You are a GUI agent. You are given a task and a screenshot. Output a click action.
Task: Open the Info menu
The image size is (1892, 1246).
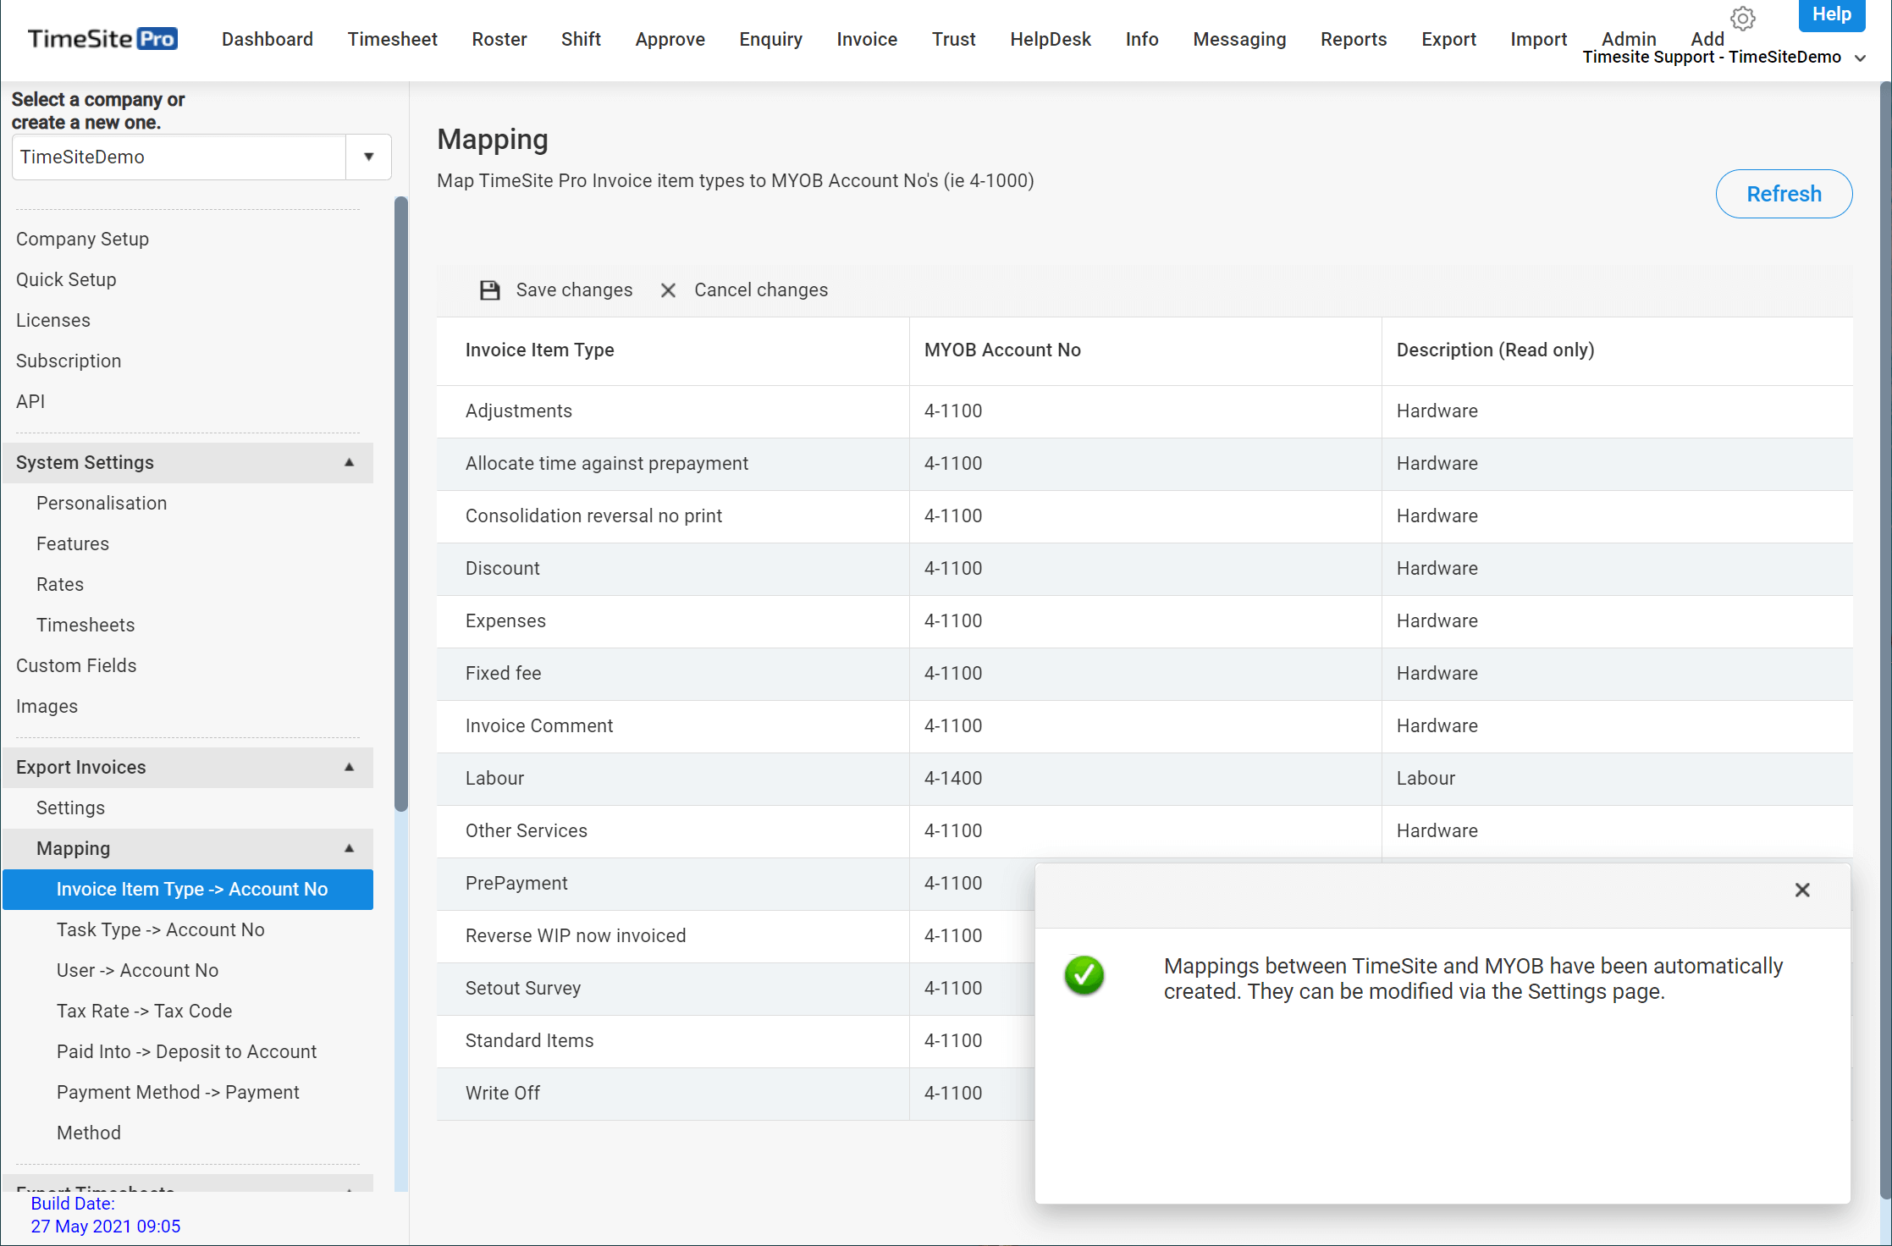point(1142,39)
